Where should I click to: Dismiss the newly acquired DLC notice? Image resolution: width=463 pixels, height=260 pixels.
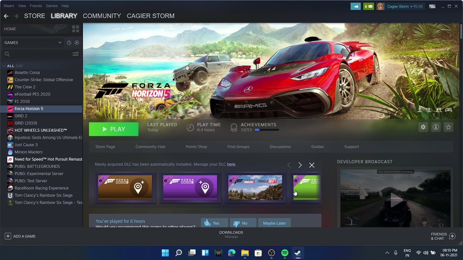point(312,165)
